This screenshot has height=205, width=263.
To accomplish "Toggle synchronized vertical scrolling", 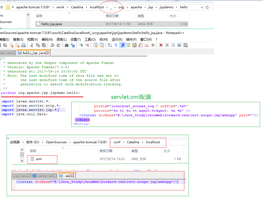I will tap(95, 45).
